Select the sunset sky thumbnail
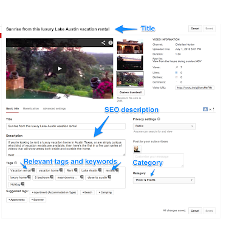Viewport: 243px width, 225px height. pyautogui.click(x=130, y=63)
